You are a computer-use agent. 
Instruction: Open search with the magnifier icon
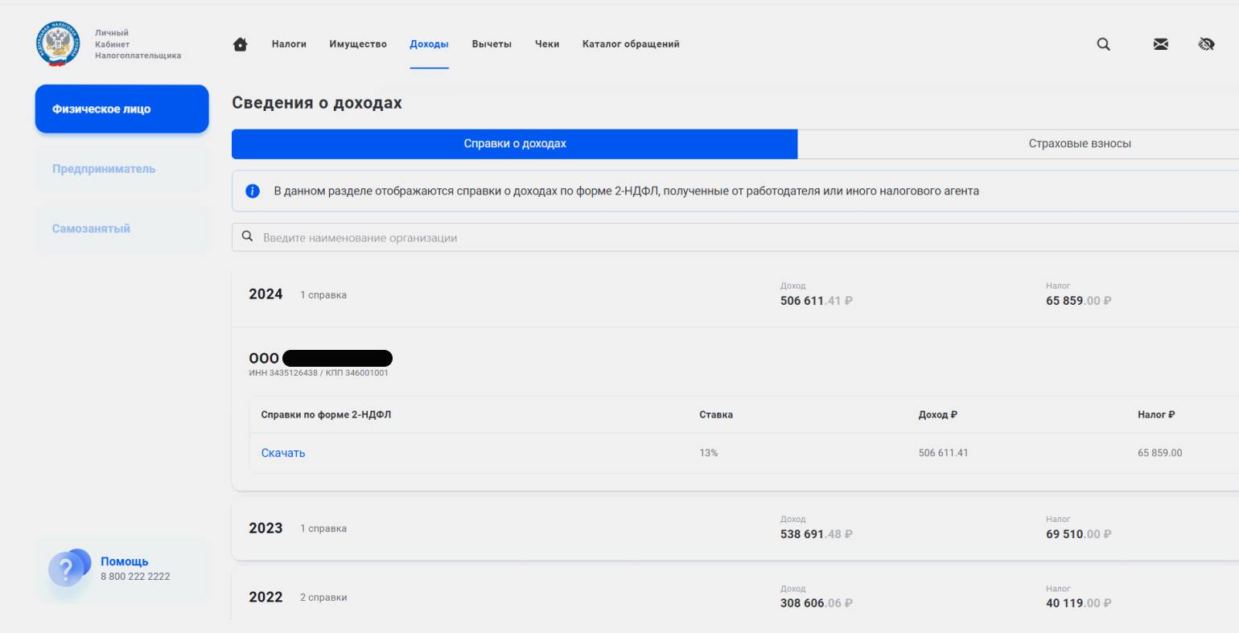tap(1103, 44)
